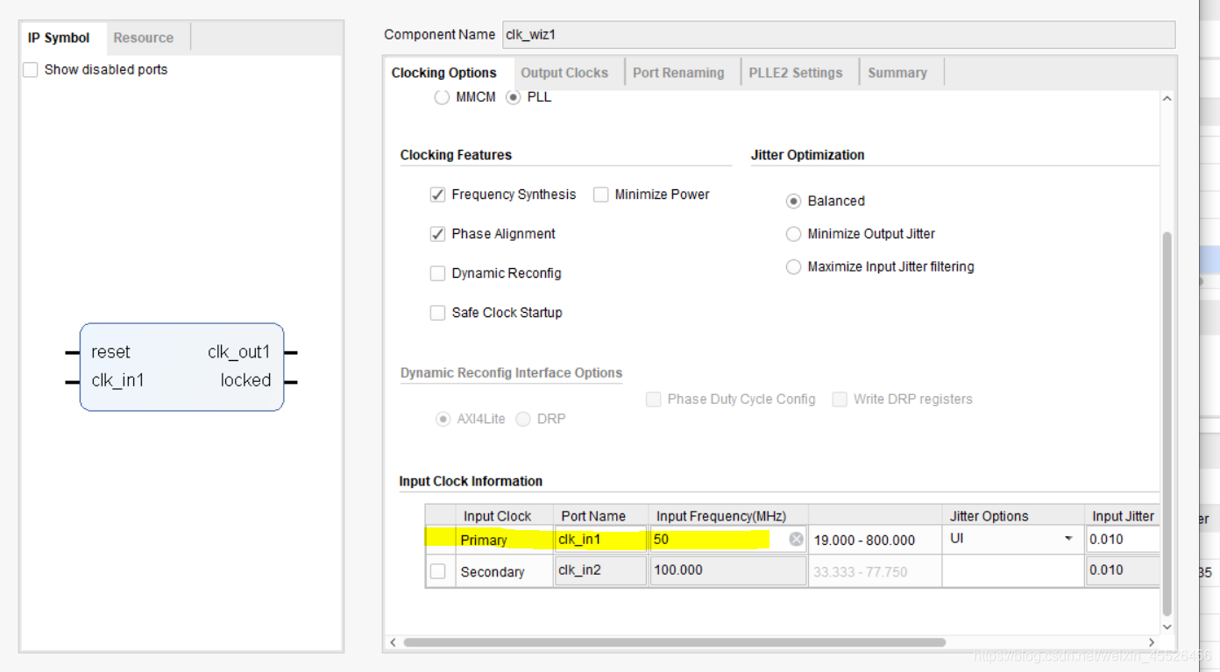The width and height of the screenshot is (1220, 672).
Task: Click the horizontal scrollbar left arrow
Action: (393, 642)
